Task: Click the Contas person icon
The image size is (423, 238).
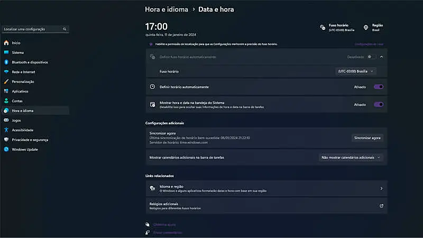Action: point(6,101)
